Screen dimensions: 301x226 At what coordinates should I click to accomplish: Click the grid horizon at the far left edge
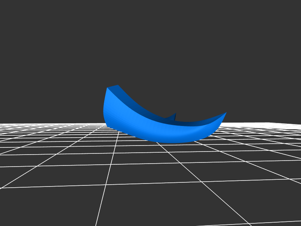pyautogui.click(x=6, y=125)
